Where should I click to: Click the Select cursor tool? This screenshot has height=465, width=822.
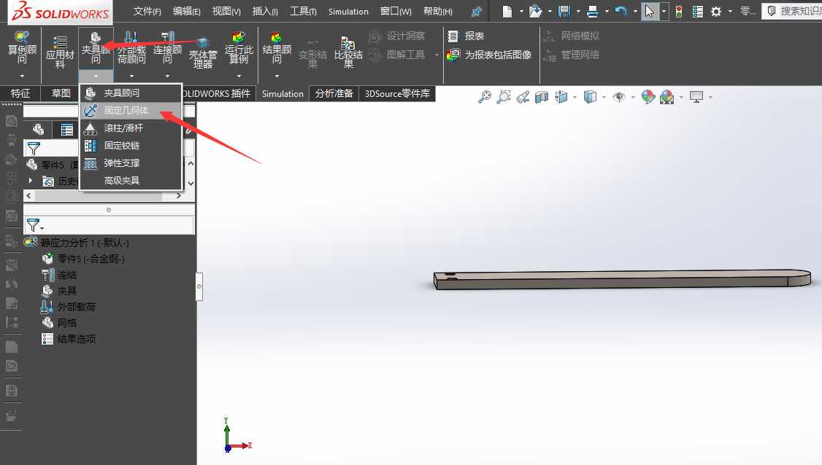650,11
